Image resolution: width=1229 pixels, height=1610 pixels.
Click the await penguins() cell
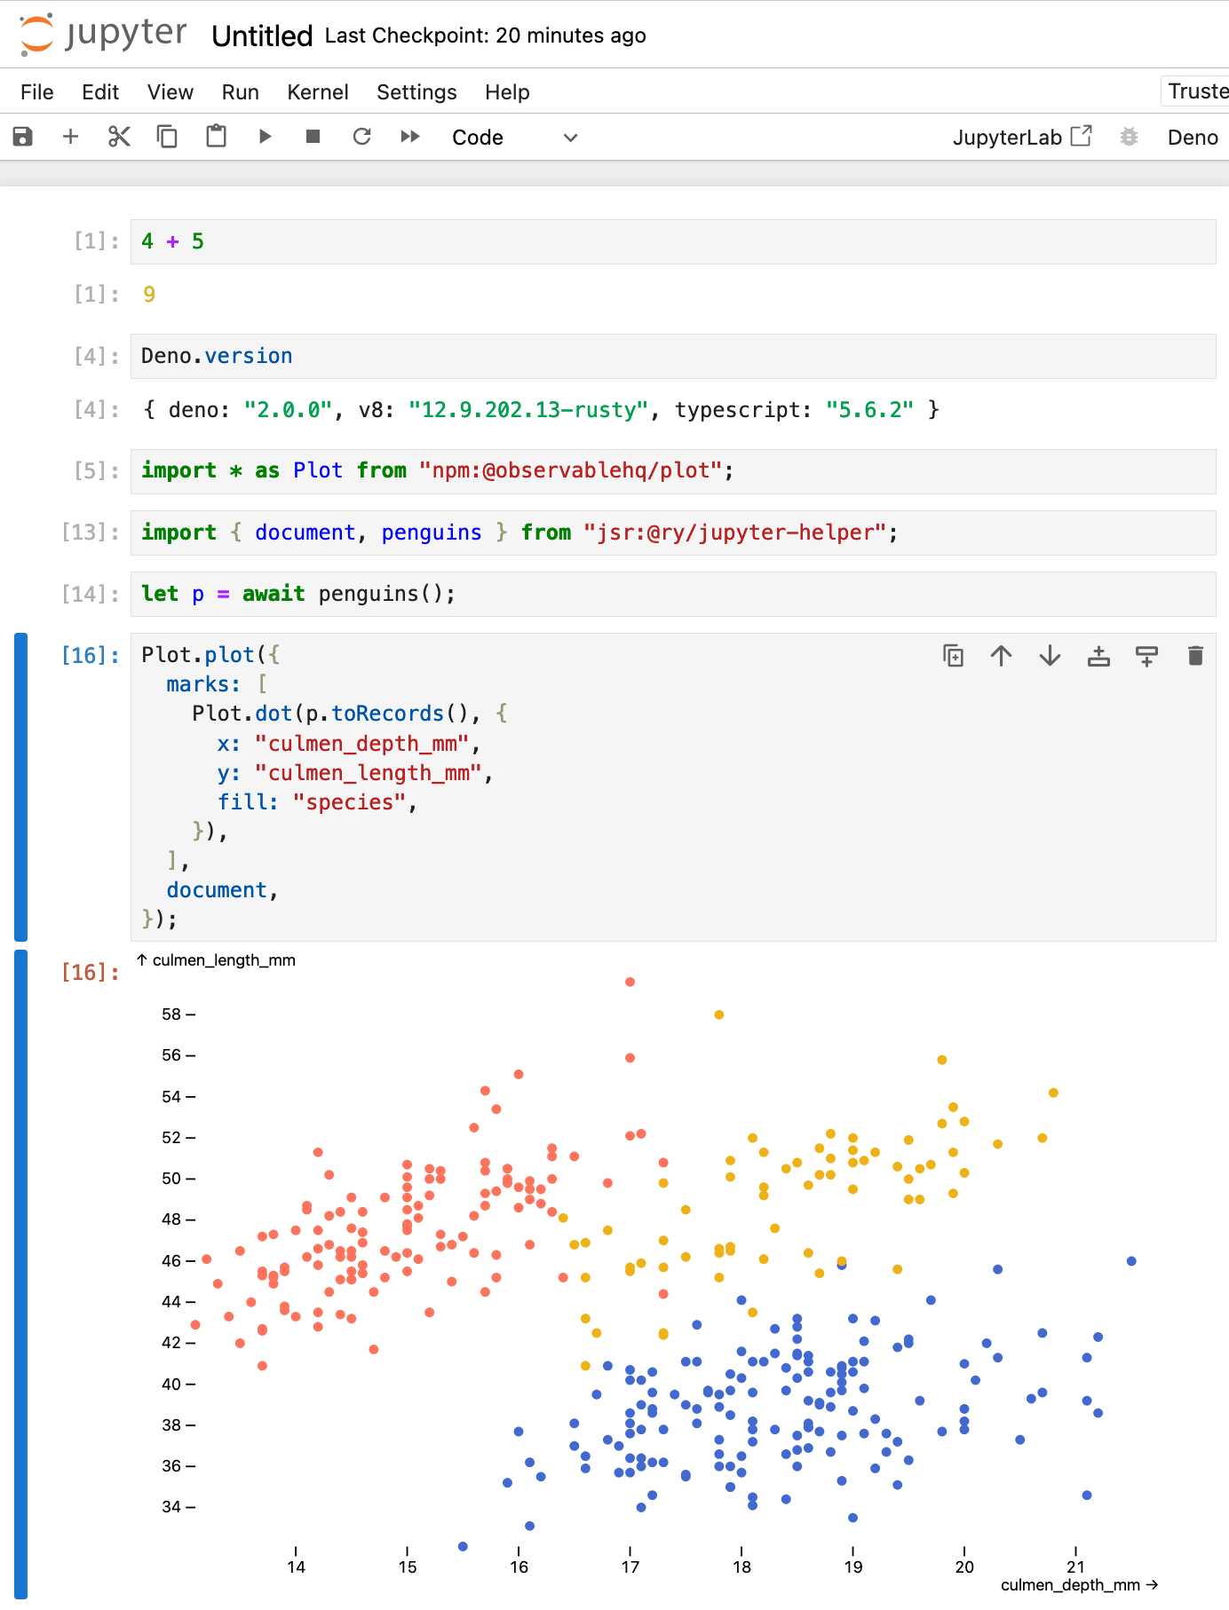[x=673, y=594]
